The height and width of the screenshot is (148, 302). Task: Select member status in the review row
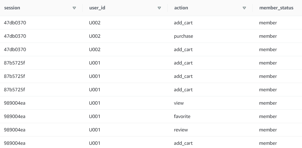coord(268,130)
